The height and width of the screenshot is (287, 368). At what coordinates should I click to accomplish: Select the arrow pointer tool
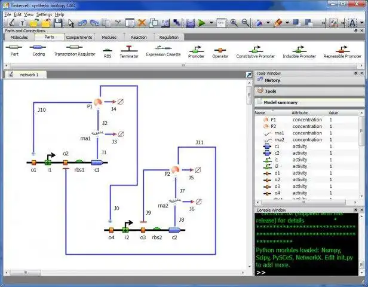(x=70, y=23)
